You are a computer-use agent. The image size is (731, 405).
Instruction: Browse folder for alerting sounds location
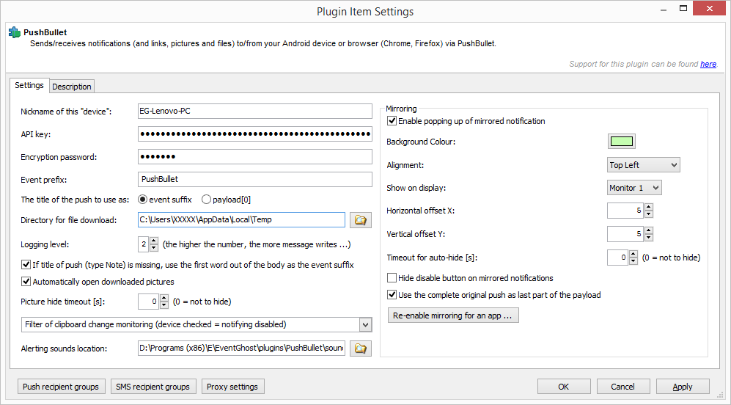pos(361,349)
